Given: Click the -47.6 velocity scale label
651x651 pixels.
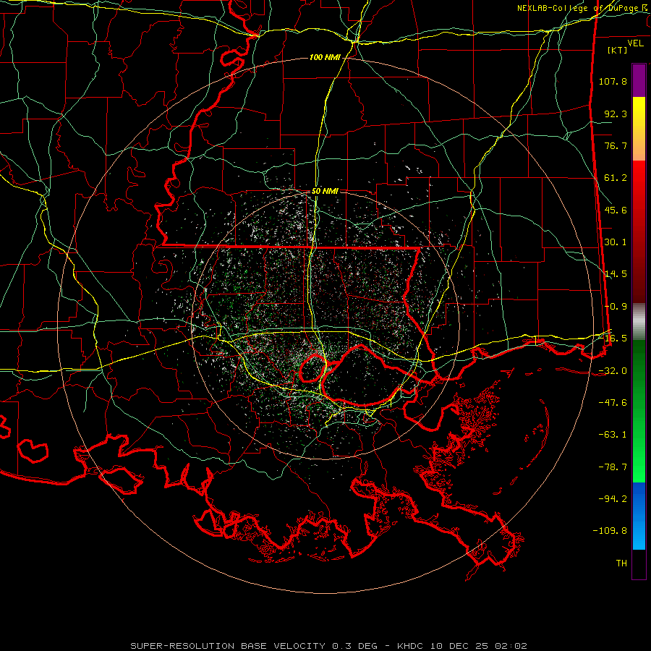Looking at the screenshot, I should pos(613,403).
